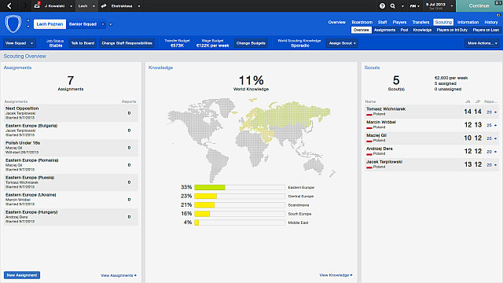Open the Information tab
This screenshot has height=283, width=503.
coord(468,22)
